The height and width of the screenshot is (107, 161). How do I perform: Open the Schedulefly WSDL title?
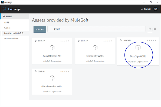tap(95, 56)
